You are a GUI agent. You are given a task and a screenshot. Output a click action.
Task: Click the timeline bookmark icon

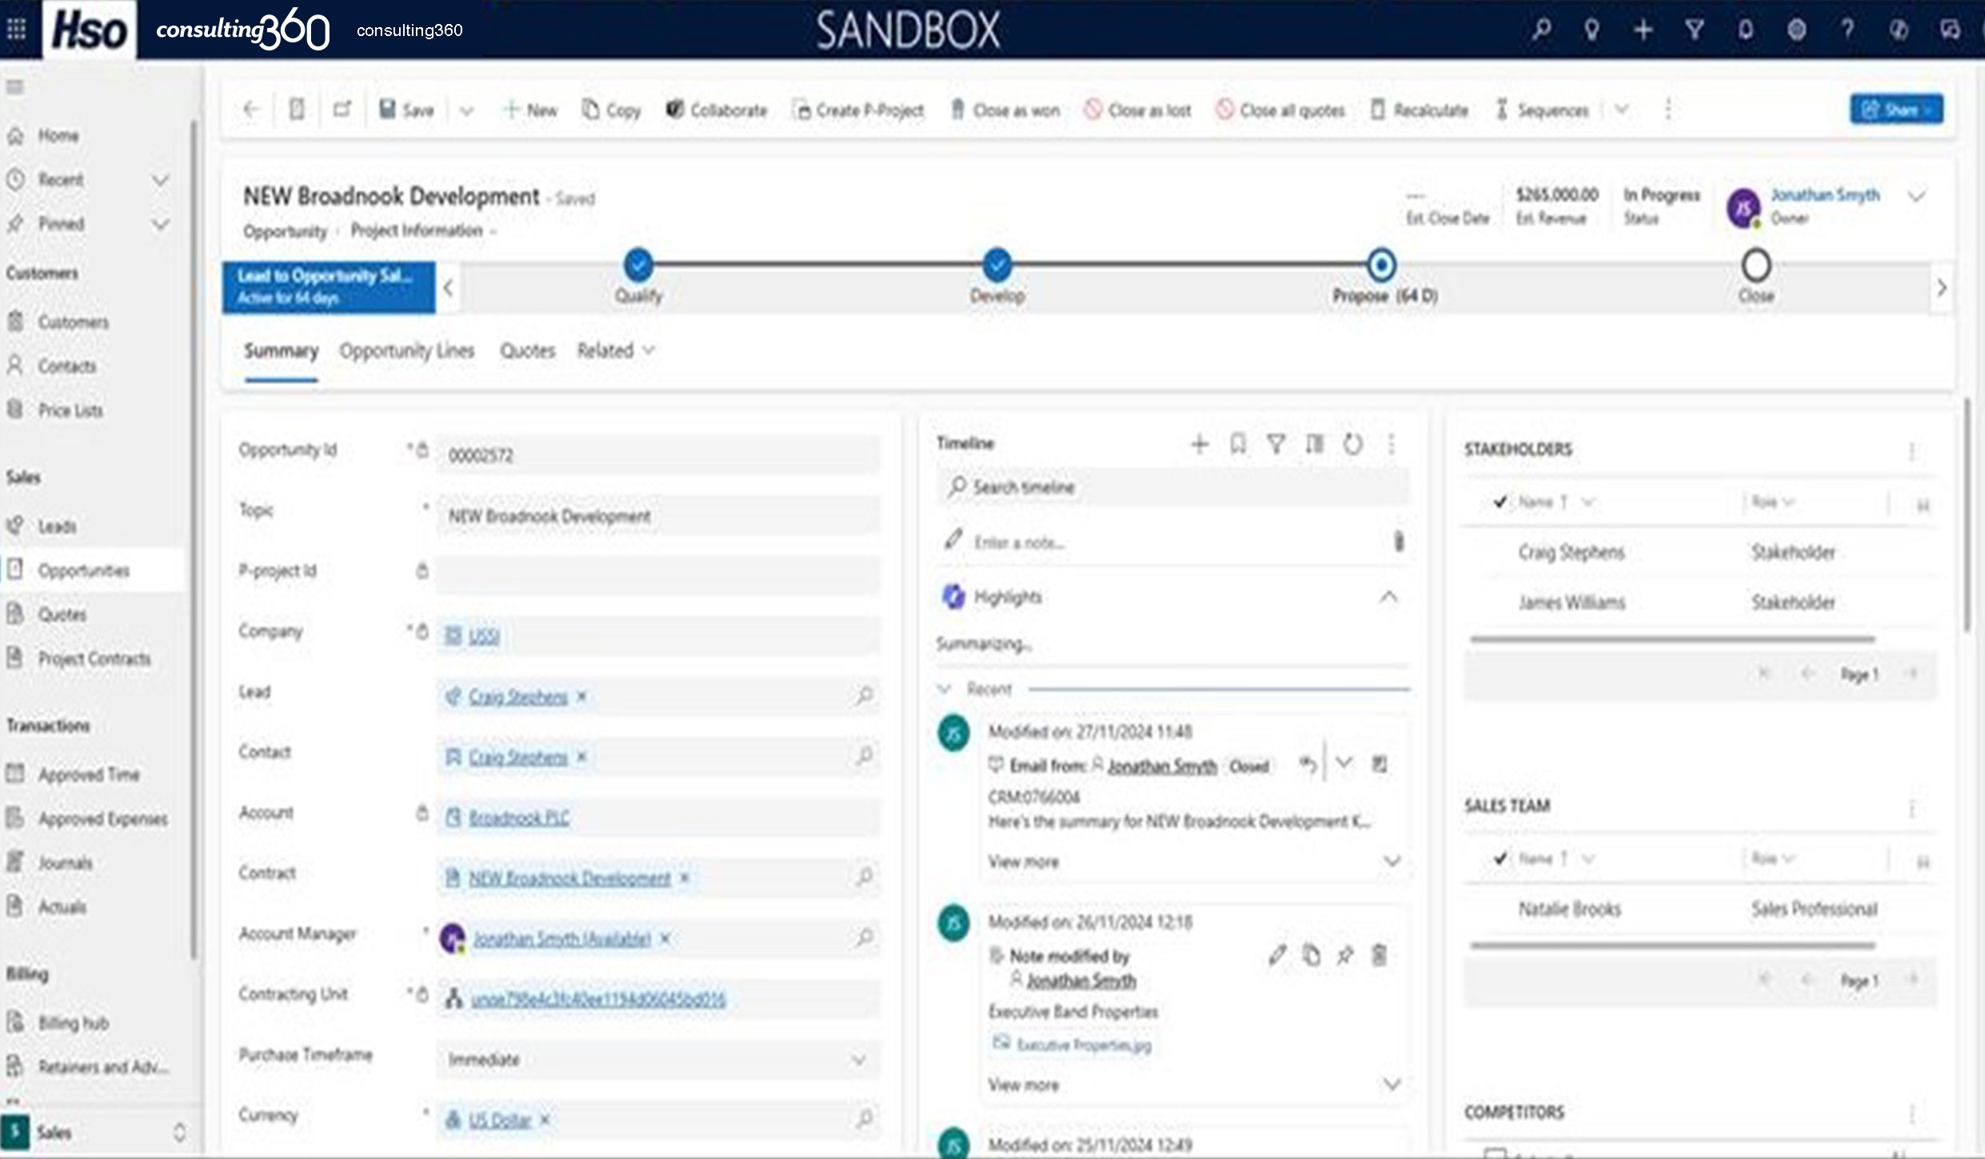1237,443
